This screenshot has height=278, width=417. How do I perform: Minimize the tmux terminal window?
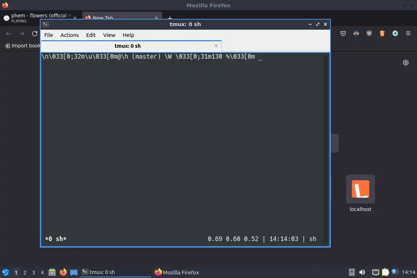coord(310,24)
